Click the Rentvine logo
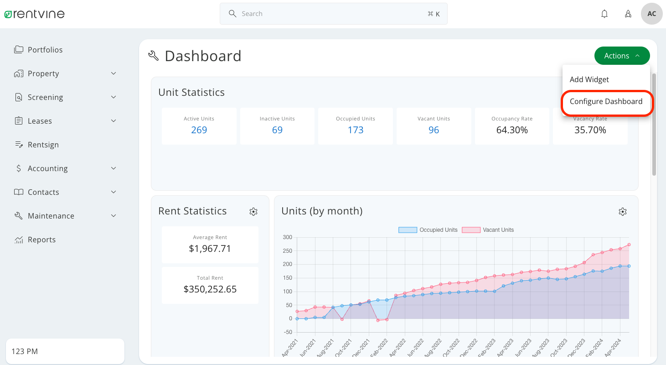The image size is (666, 365). pyautogui.click(x=34, y=13)
